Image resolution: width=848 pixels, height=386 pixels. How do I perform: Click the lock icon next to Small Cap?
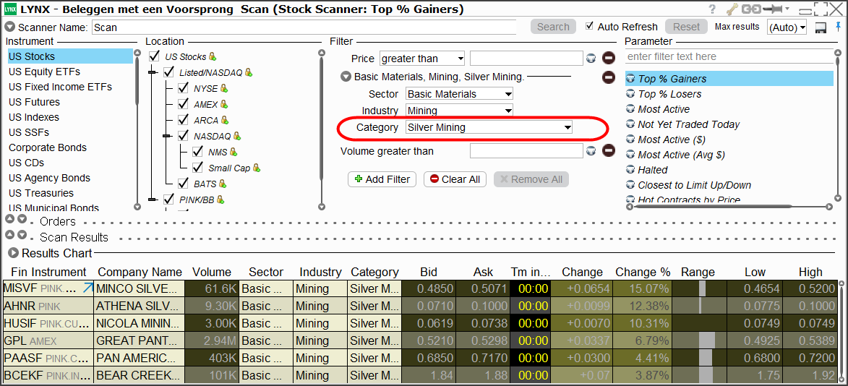point(257,168)
